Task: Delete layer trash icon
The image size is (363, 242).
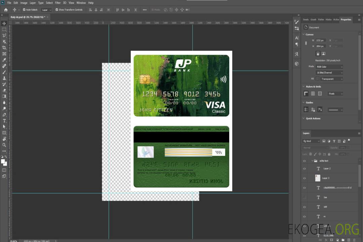Action: (x=354, y=240)
